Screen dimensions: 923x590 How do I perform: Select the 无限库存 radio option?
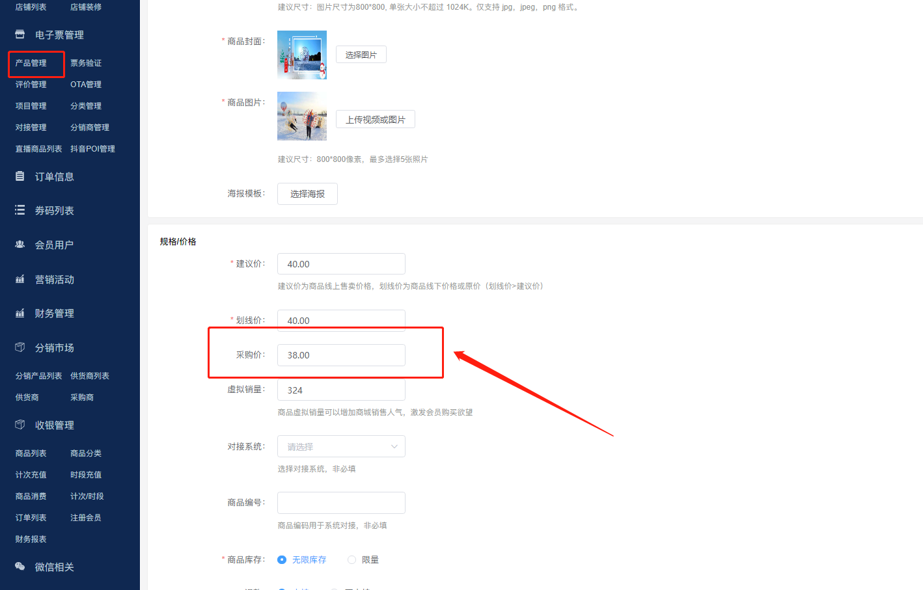click(281, 559)
